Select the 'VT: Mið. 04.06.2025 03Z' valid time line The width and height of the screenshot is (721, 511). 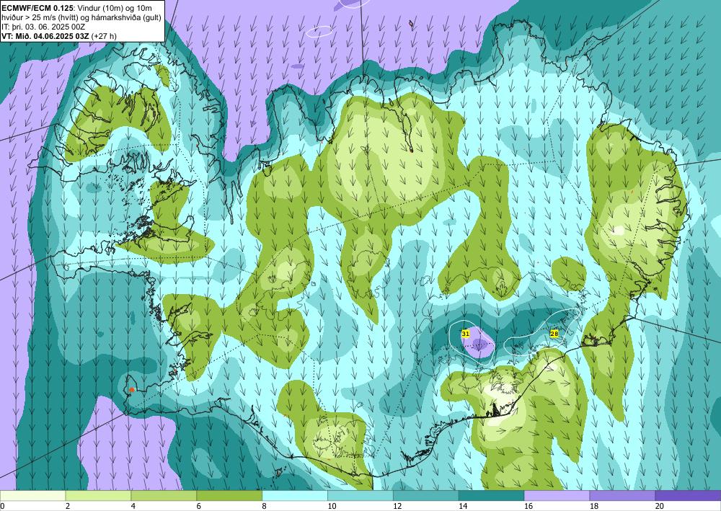point(59,36)
